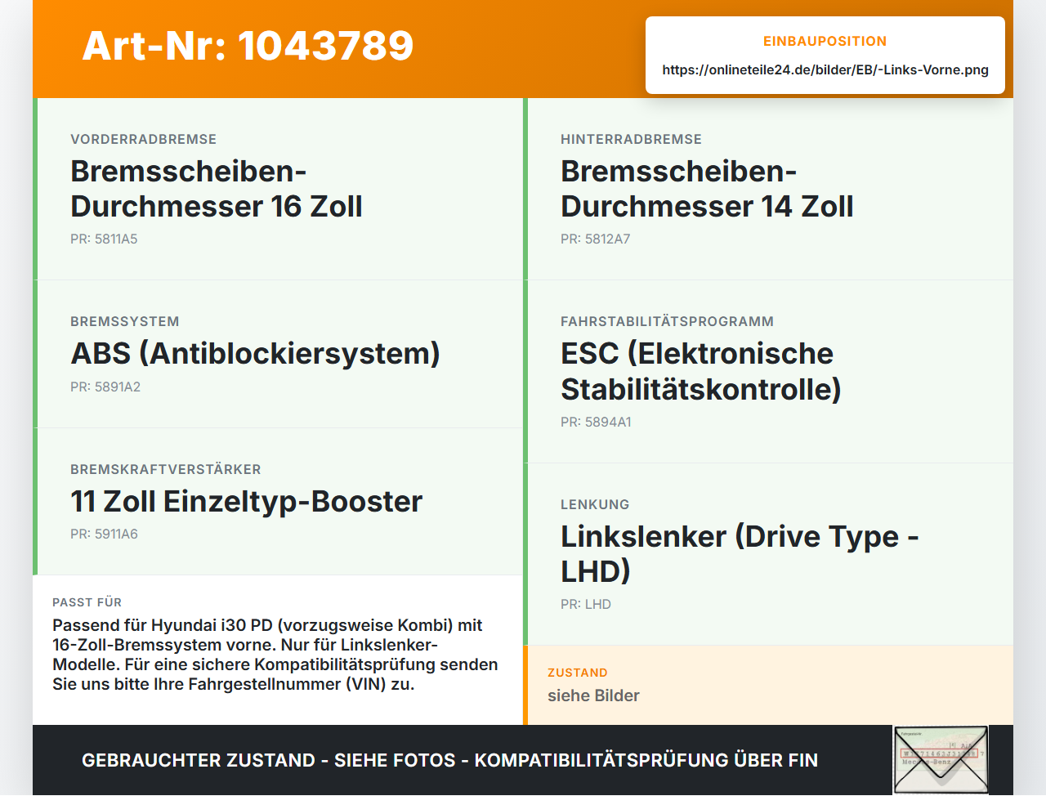This screenshot has width=1046, height=796.
Task: Click the footer banner about Kompatibilitätsprüfung über FIN
Action: tap(449, 761)
